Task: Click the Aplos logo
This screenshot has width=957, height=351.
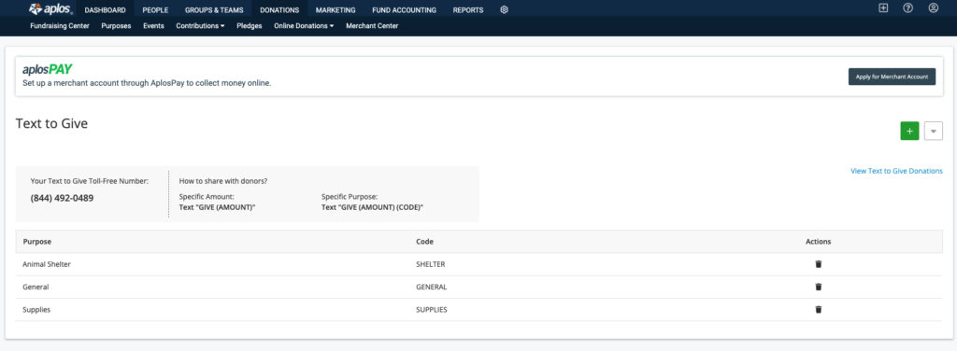Action: tap(50, 9)
